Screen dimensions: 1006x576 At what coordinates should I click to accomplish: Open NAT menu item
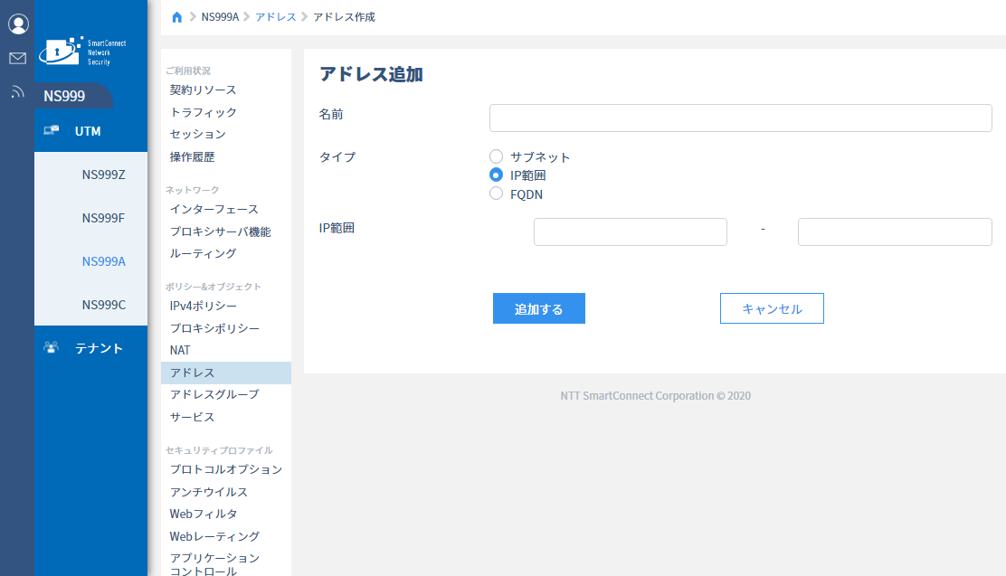coord(180,350)
